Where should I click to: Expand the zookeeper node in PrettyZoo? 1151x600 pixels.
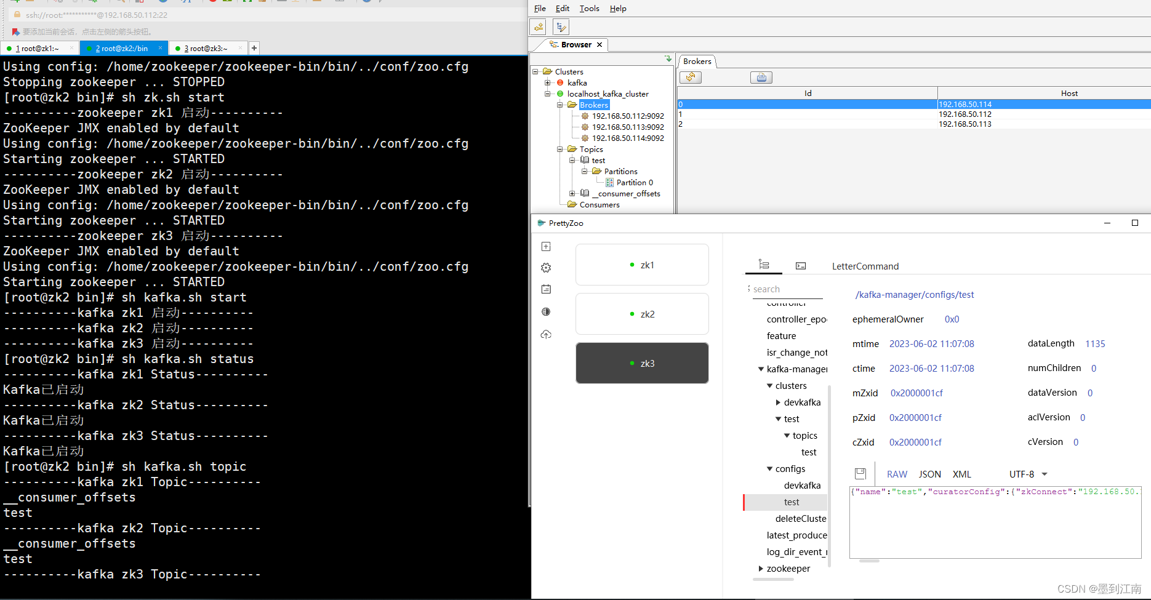(761, 569)
